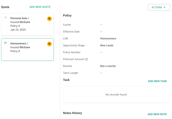Image resolution: width=172 pixels, height=119 pixels.
Task: Click the Policy Number field value
Action: coord(101,52)
